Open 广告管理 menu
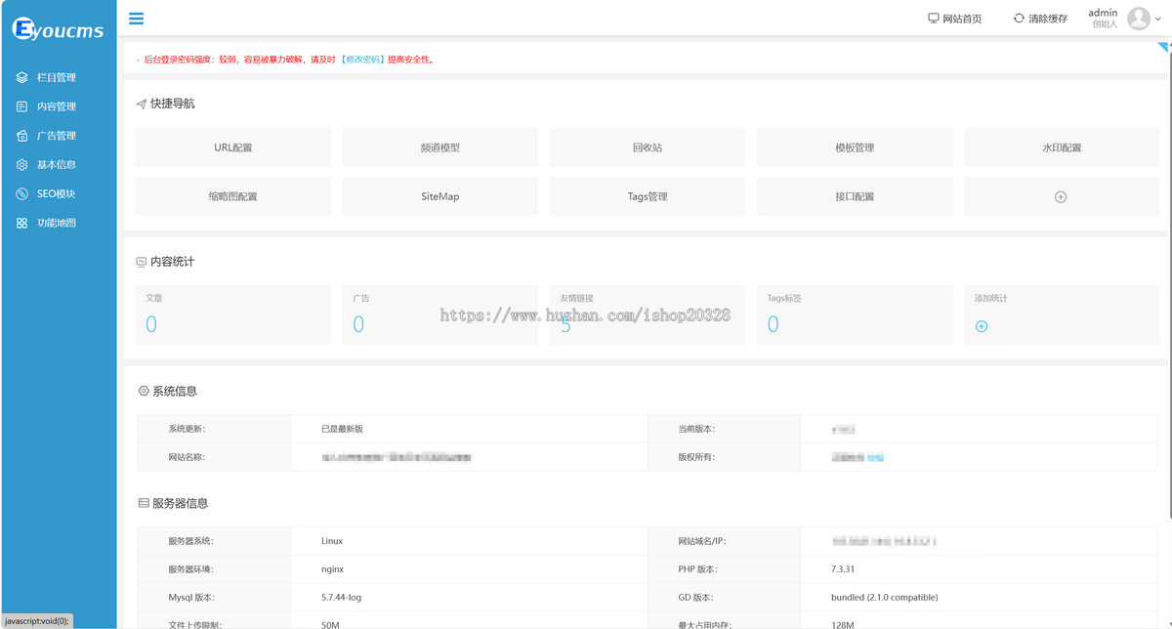This screenshot has width=1172, height=629. click(58, 136)
